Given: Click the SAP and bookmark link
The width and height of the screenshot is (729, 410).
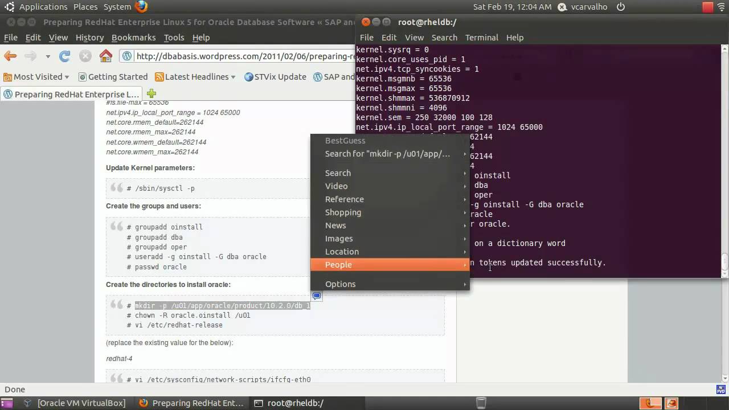Looking at the screenshot, I should [x=334, y=77].
